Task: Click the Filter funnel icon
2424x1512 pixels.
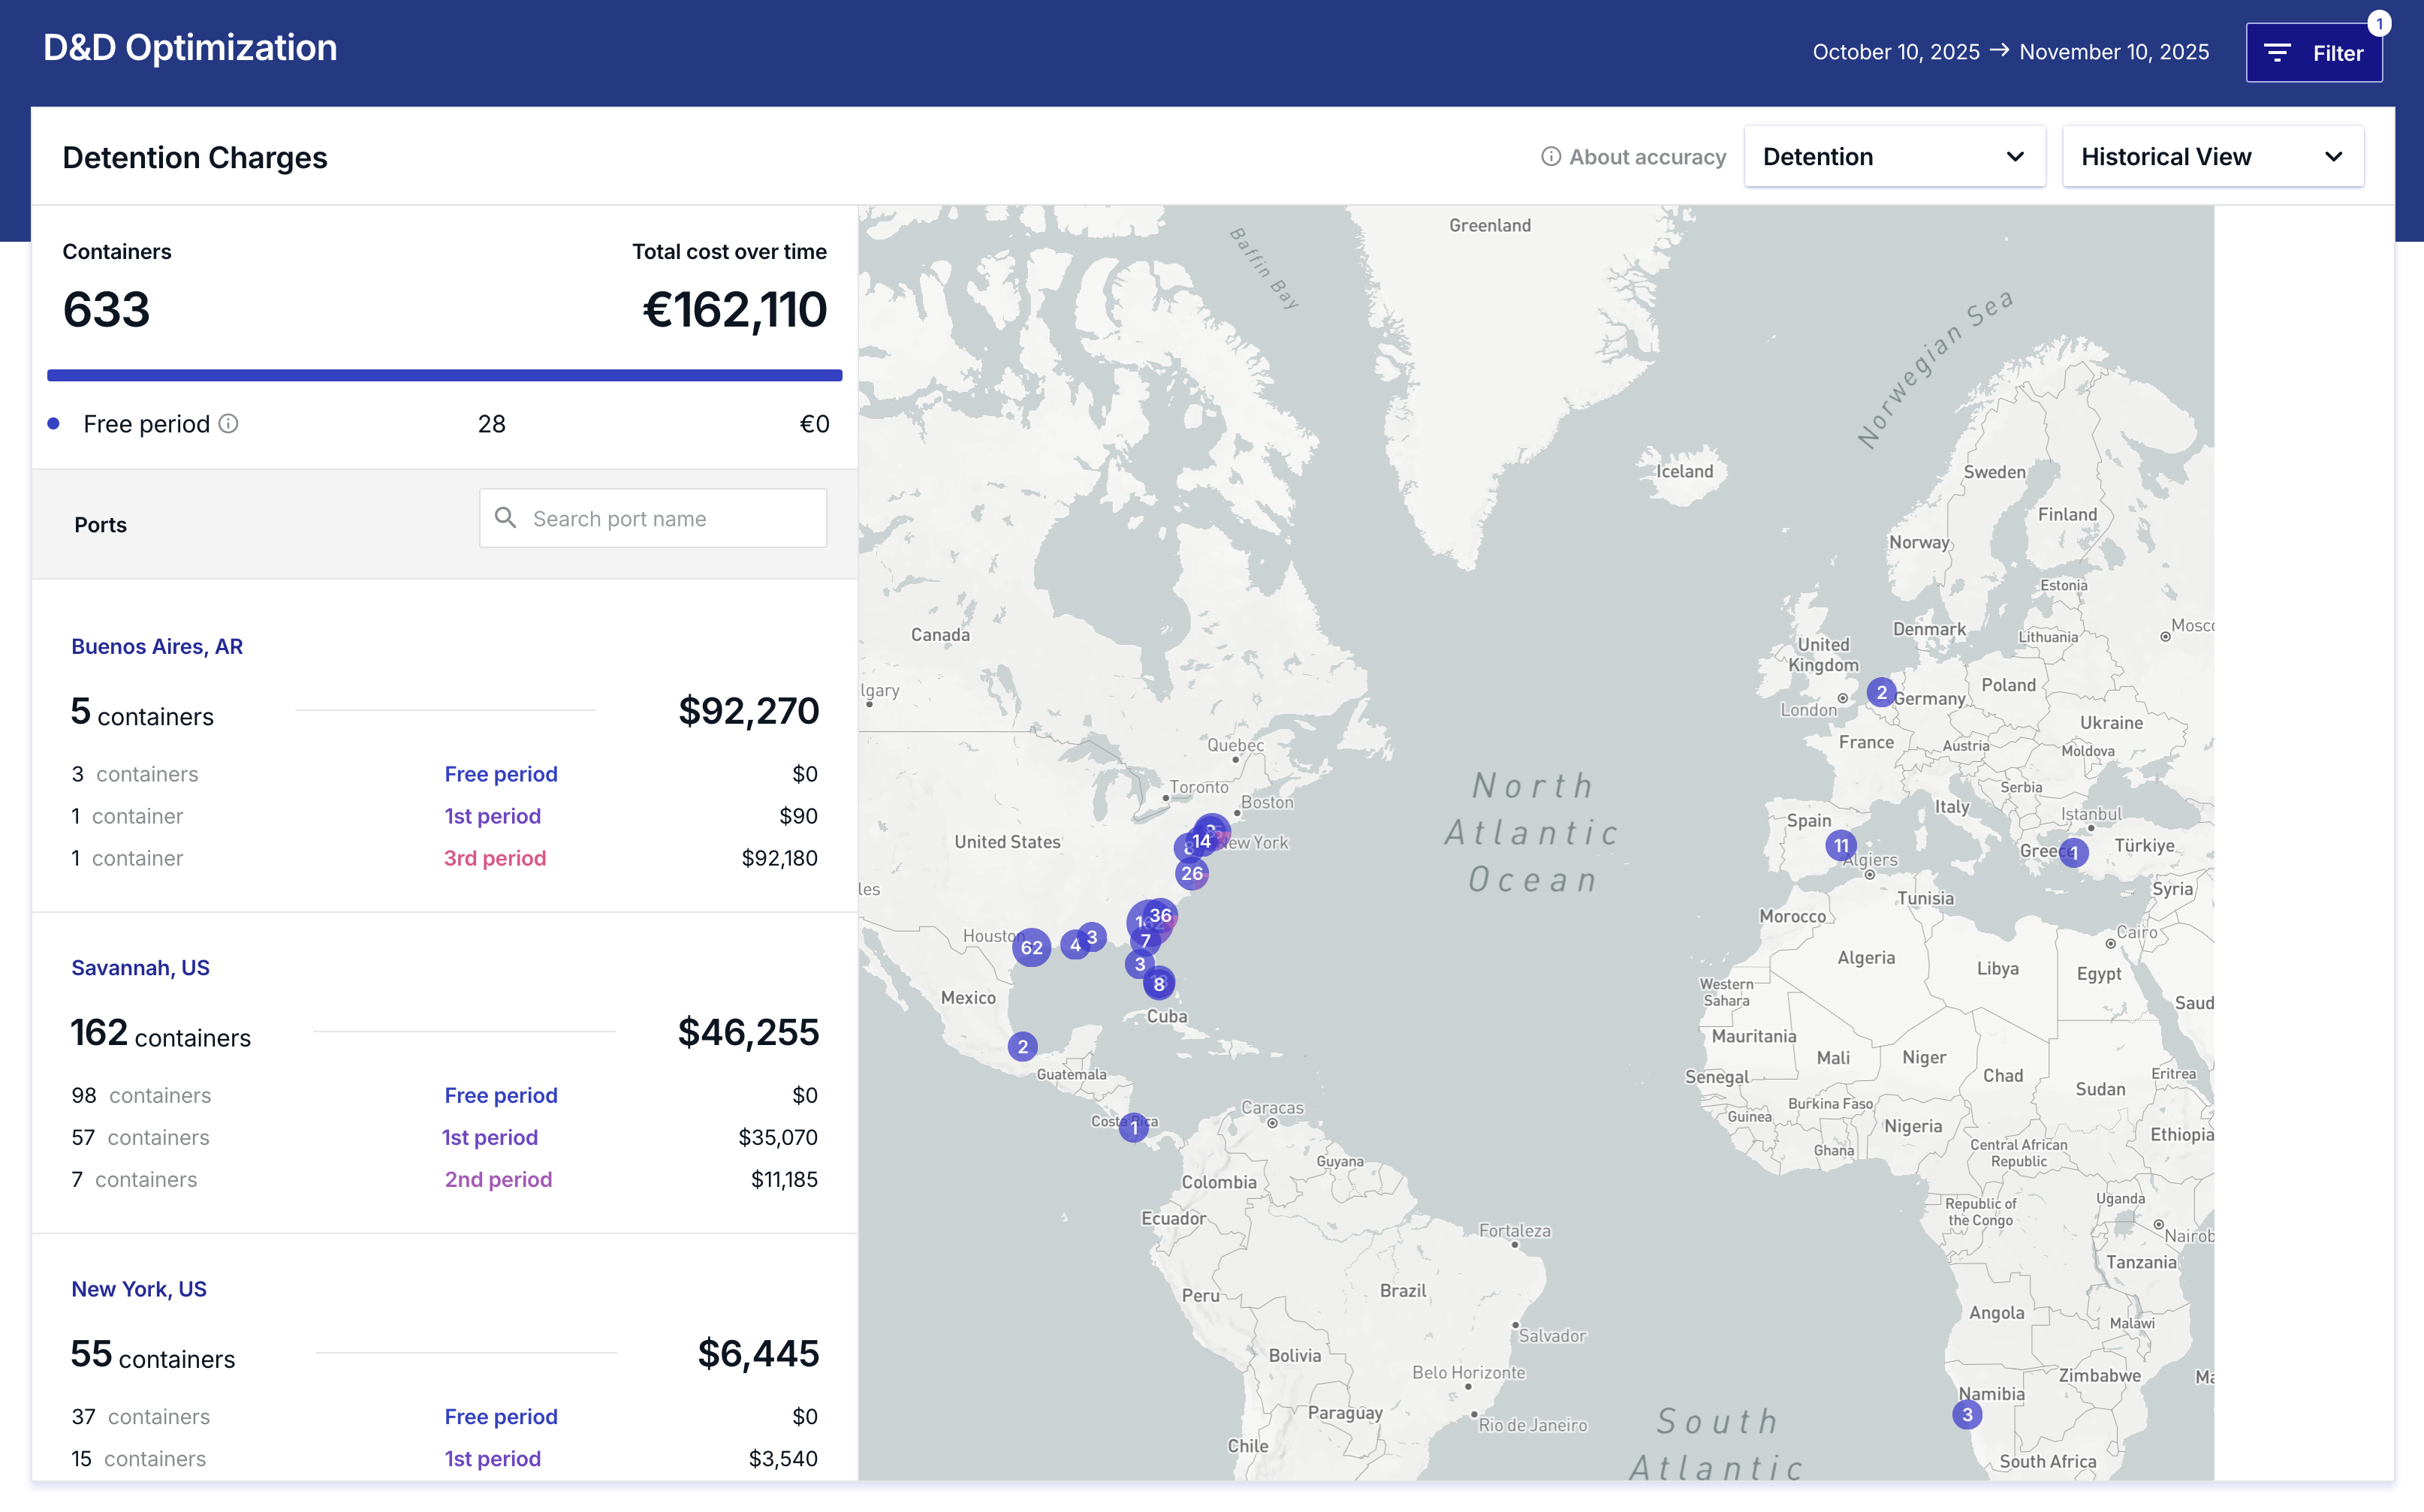Action: [2277, 52]
